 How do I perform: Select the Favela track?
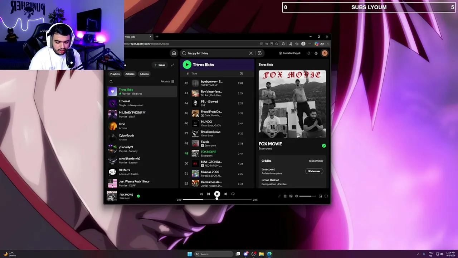pyautogui.click(x=217, y=143)
